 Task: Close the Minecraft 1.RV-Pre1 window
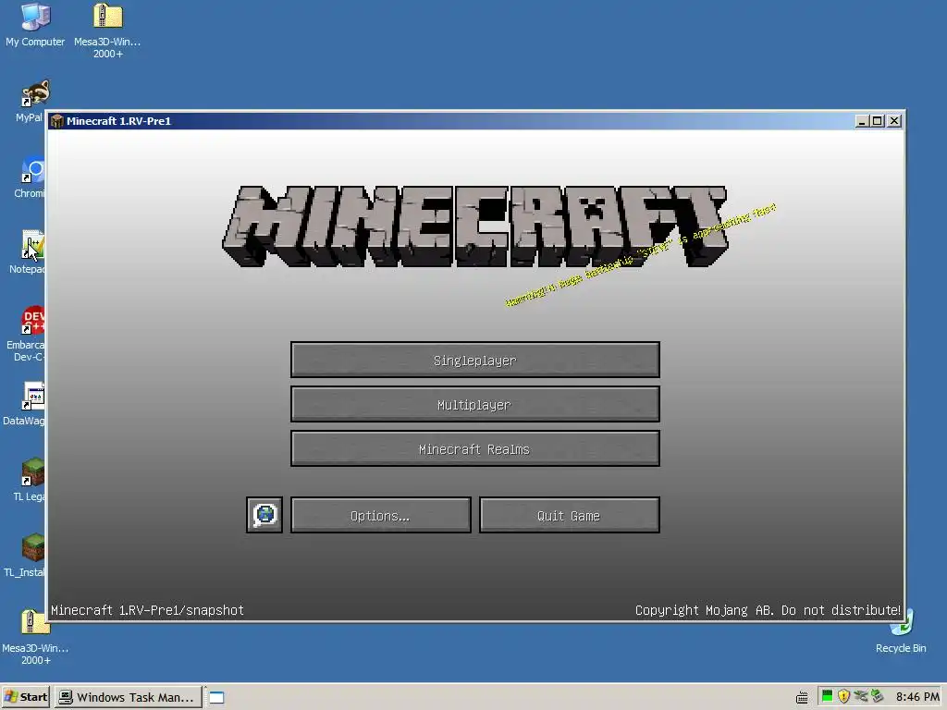click(894, 121)
